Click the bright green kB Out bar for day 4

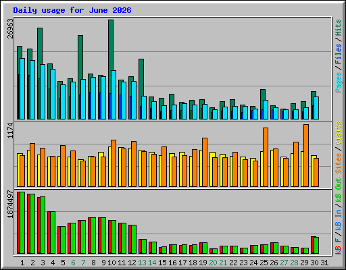(x=53, y=233)
